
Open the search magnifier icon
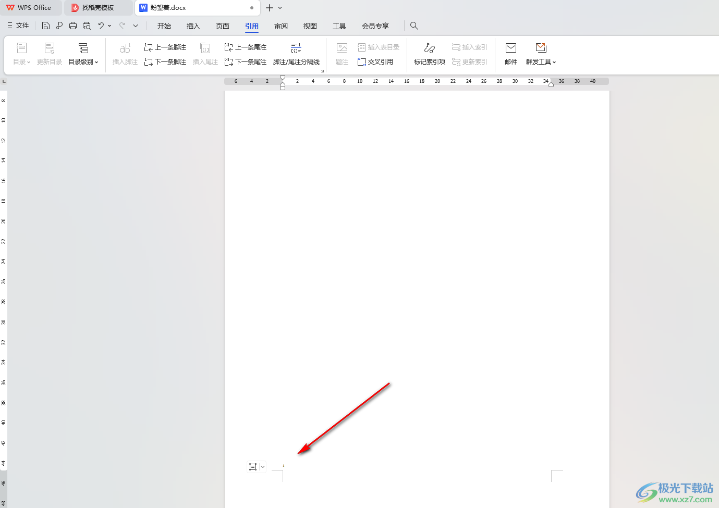[x=414, y=26]
